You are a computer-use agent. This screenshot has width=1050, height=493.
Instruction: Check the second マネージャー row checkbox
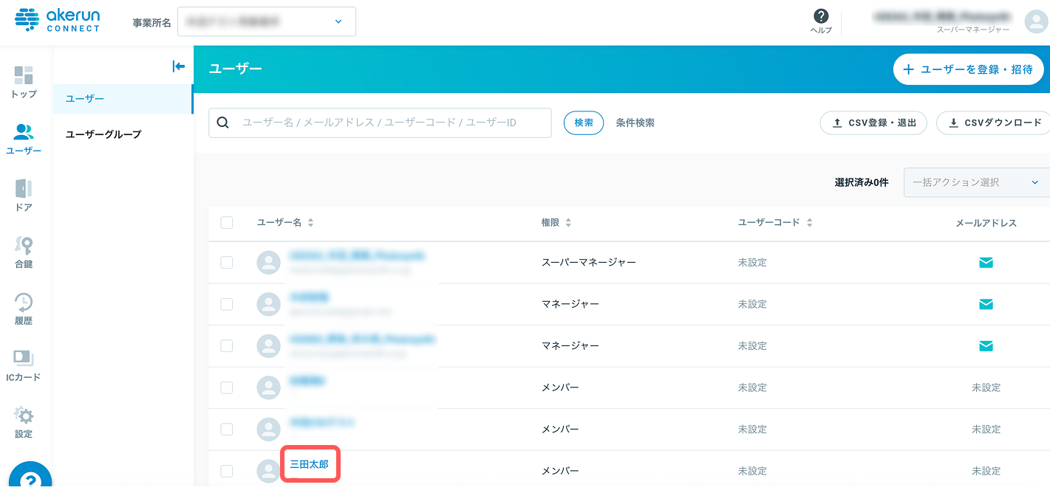[227, 345]
